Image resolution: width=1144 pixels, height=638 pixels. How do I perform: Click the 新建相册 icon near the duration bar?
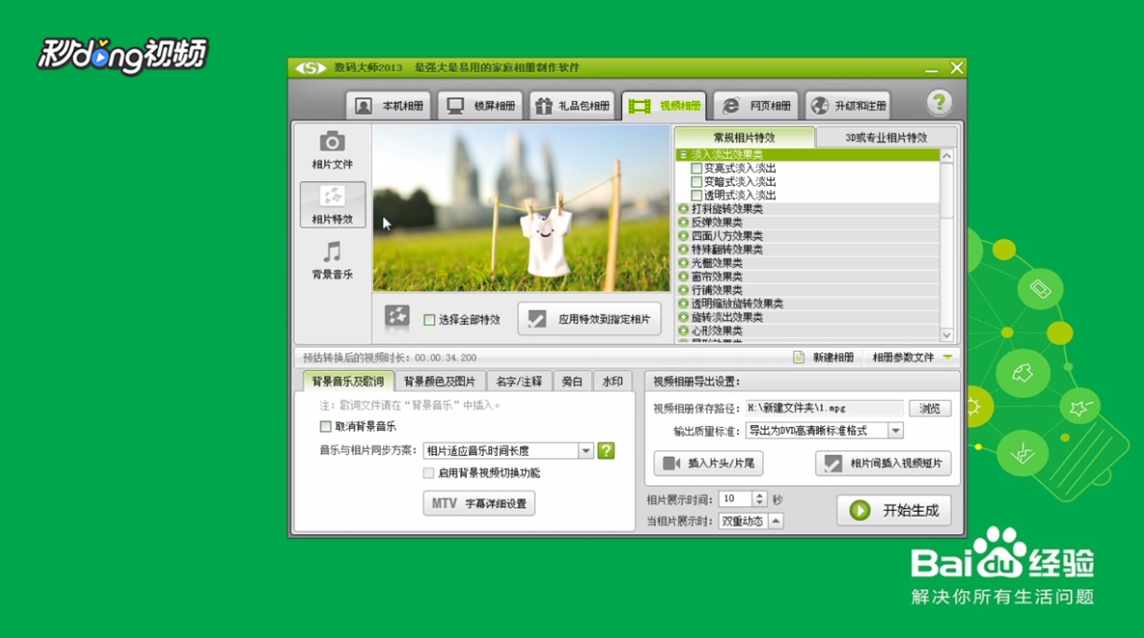point(800,356)
